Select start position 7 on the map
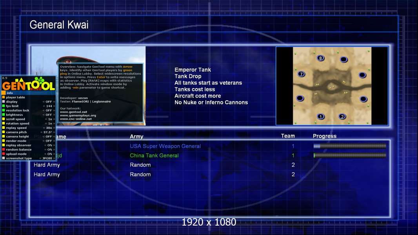418x235 pixels. click(301, 74)
